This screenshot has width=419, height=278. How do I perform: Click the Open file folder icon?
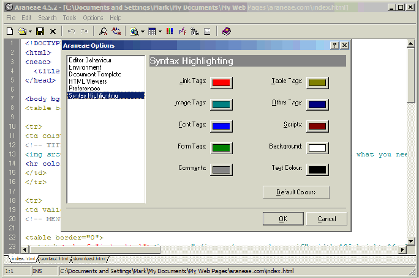point(22,31)
